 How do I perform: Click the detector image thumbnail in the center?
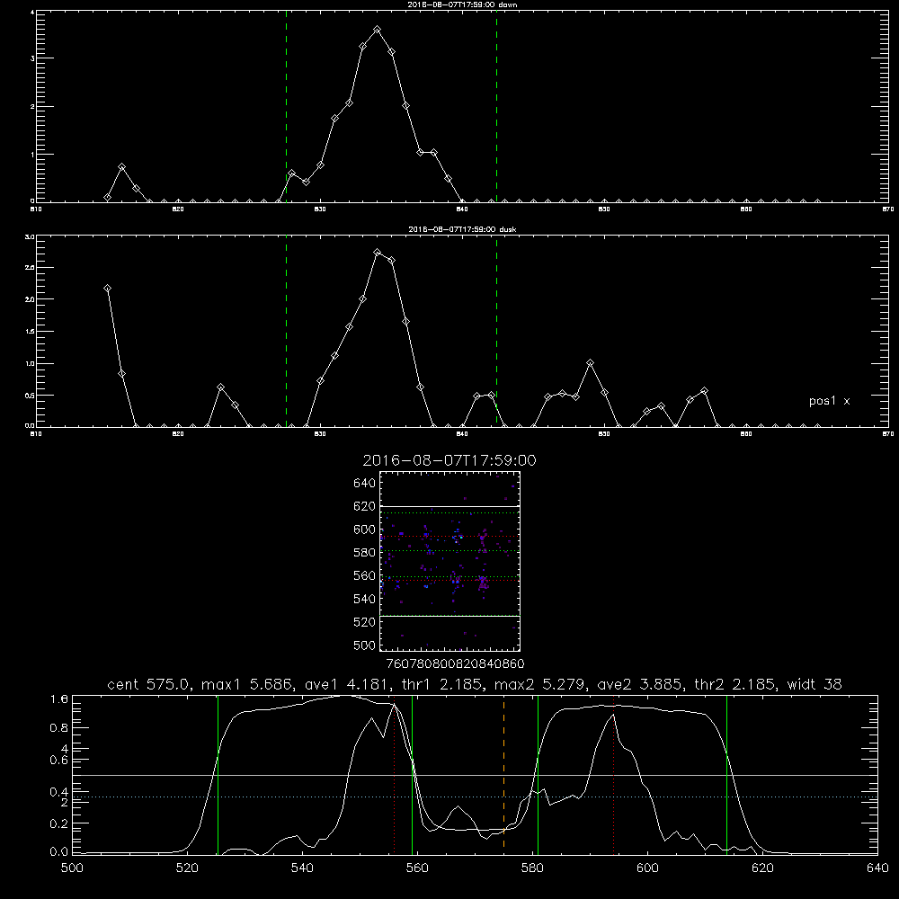tap(450, 561)
